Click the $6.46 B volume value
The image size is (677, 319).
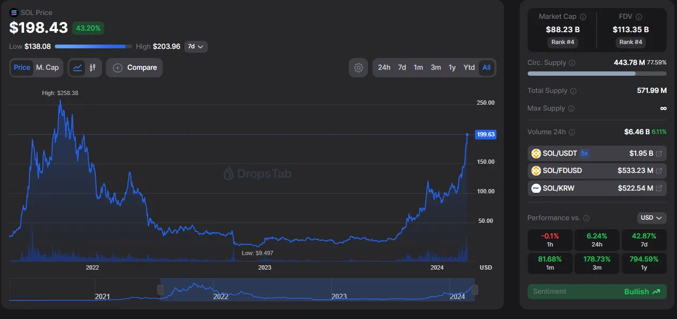pyautogui.click(x=637, y=132)
